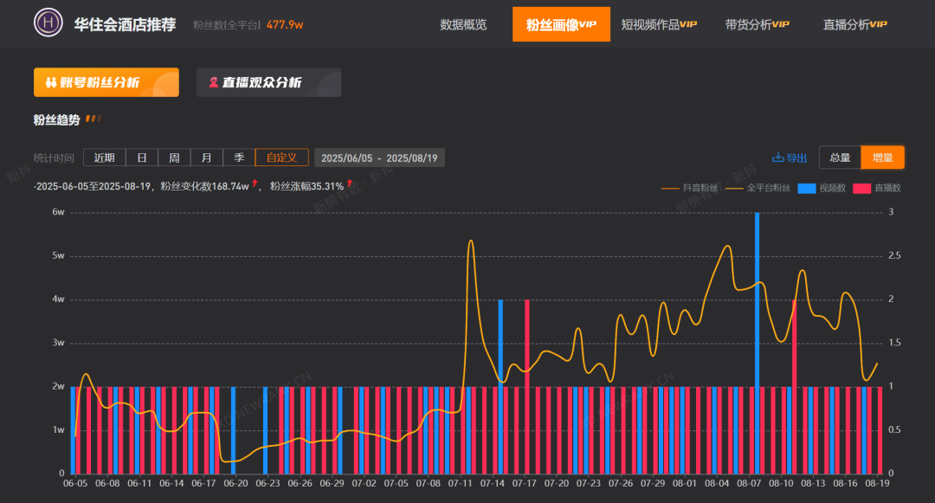
Task: Click the 粉丝趋势 section heading
Action: click(x=56, y=119)
